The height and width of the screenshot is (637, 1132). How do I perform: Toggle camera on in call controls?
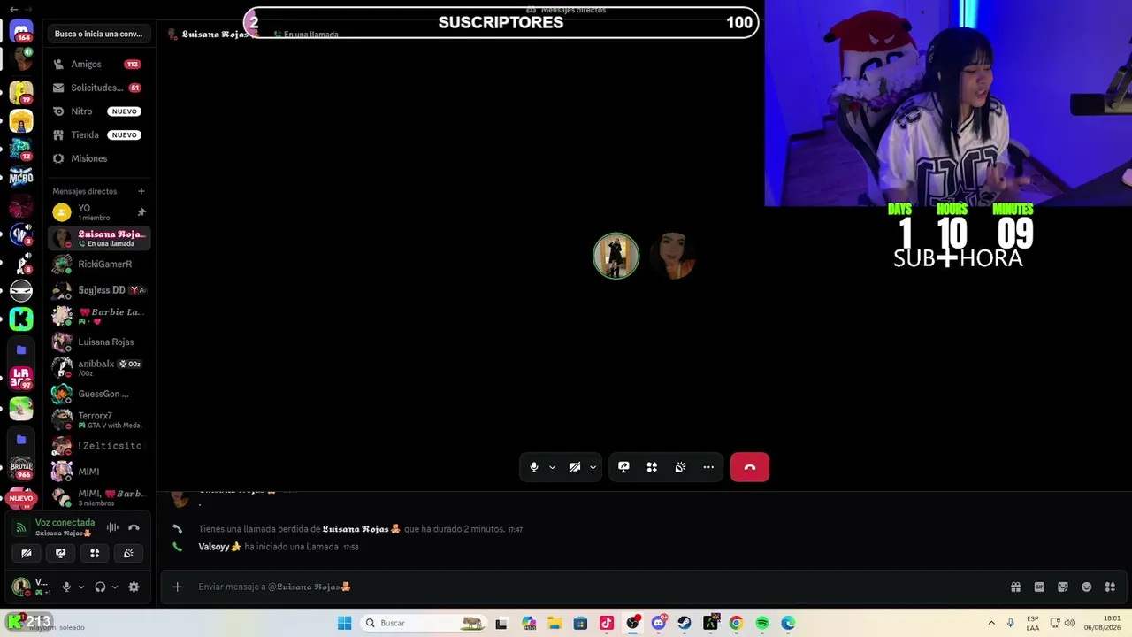pyautogui.click(x=574, y=467)
